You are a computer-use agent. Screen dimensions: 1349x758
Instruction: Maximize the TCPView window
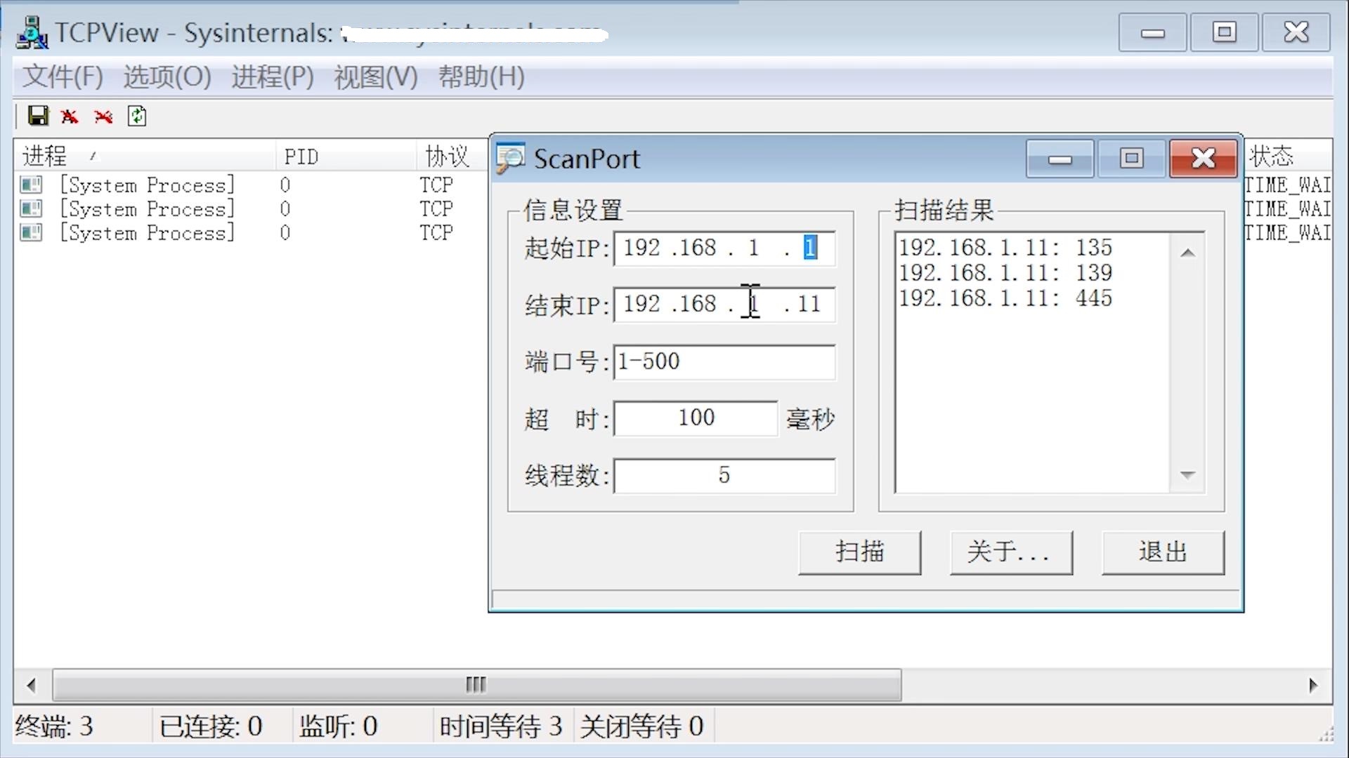1225,32
